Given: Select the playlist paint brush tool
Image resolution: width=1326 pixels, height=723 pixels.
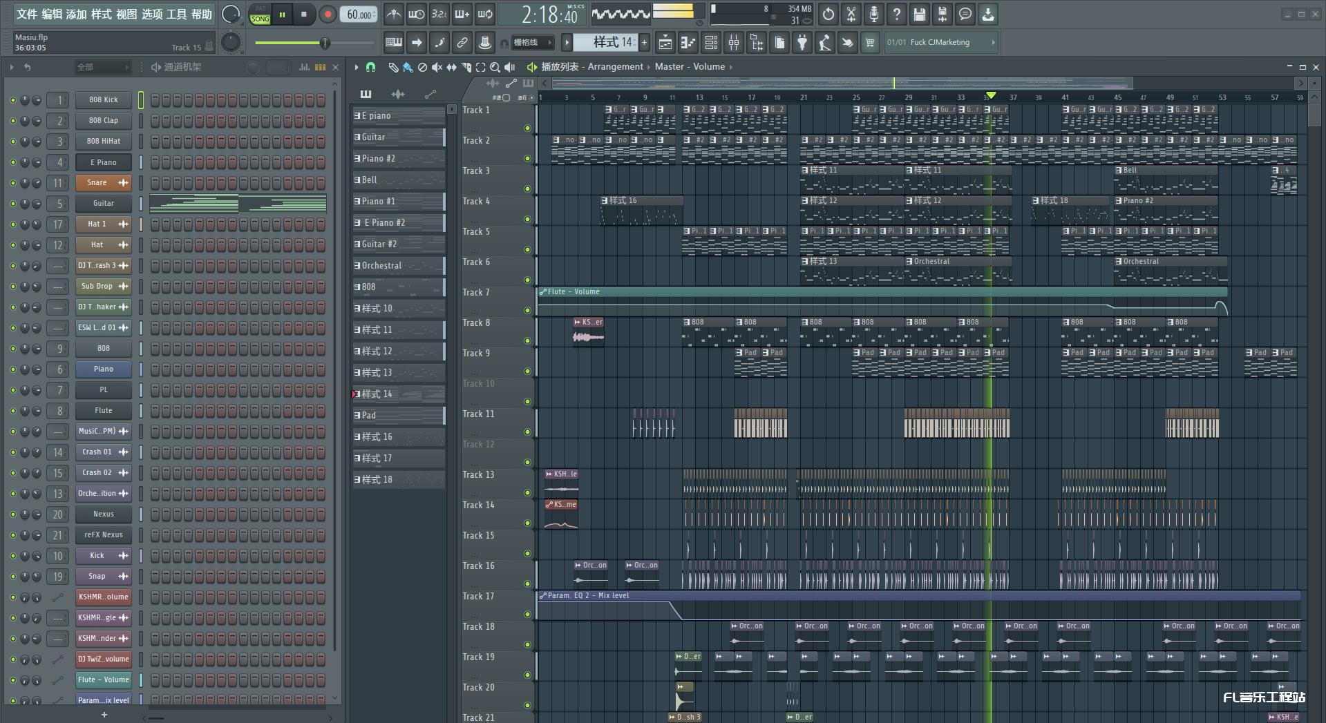Looking at the screenshot, I should [408, 67].
